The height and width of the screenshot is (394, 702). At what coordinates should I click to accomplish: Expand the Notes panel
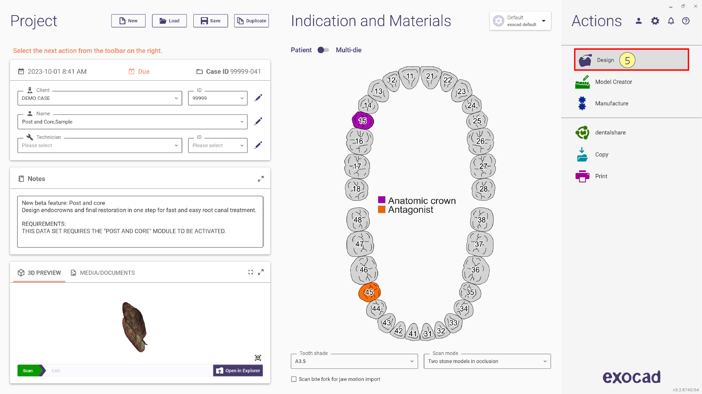click(x=261, y=179)
